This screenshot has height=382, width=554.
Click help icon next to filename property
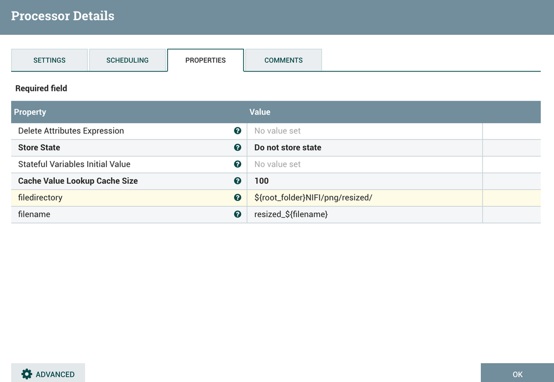(x=237, y=214)
